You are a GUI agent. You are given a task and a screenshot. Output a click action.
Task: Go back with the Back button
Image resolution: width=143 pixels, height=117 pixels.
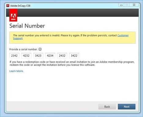(x=107, y=107)
